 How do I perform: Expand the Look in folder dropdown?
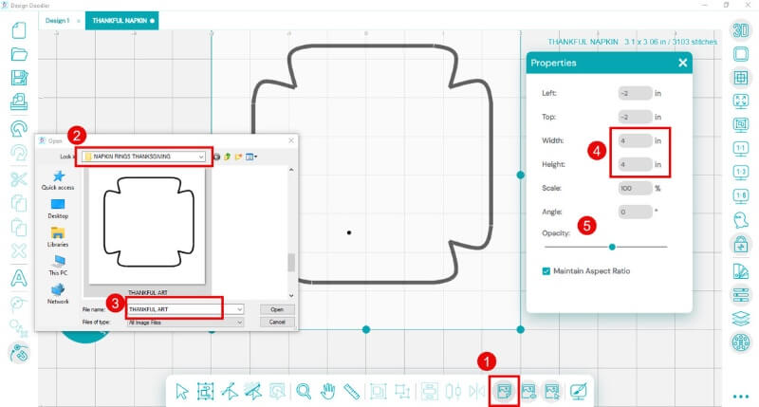(201, 157)
